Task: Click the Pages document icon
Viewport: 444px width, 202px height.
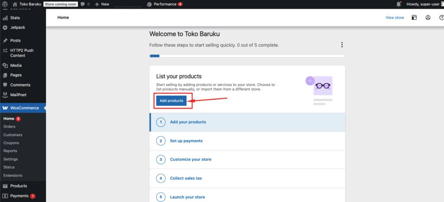Action: [5, 75]
